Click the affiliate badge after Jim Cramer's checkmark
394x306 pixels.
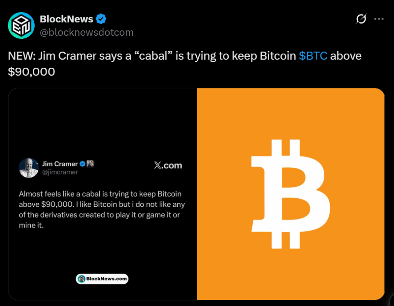pyautogui.click(x=90, y=164)
